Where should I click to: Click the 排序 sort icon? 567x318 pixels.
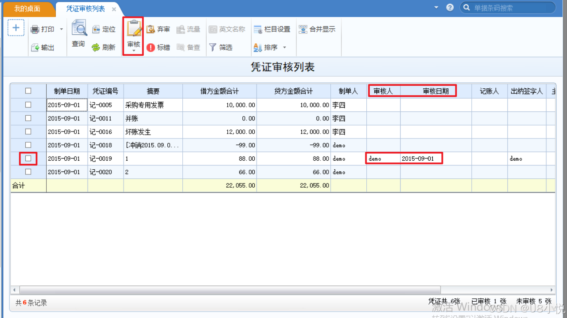point(258,48)
